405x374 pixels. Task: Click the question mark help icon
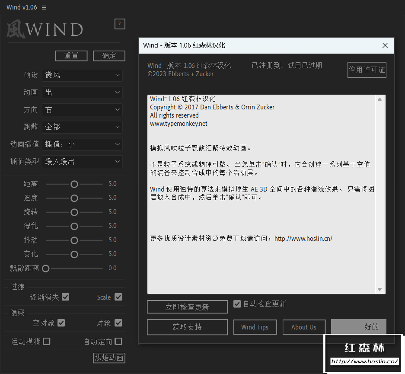[120, 24]
